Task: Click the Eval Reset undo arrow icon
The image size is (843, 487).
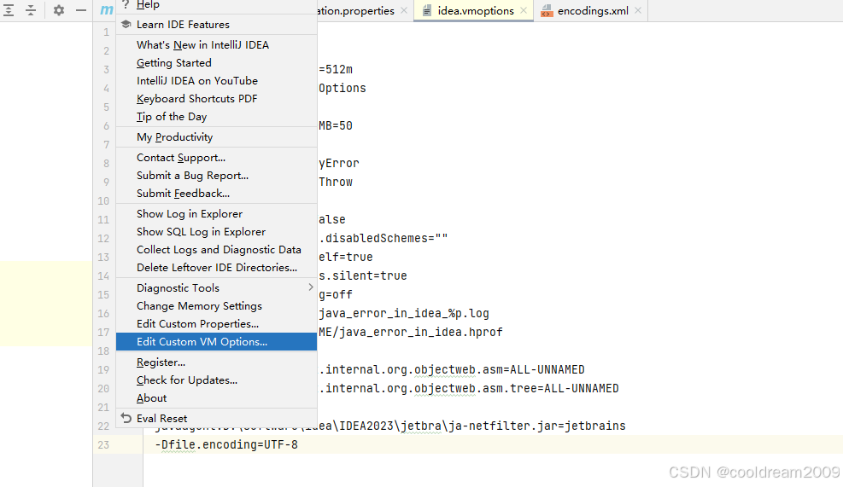Action: click(x=126, y=418)
